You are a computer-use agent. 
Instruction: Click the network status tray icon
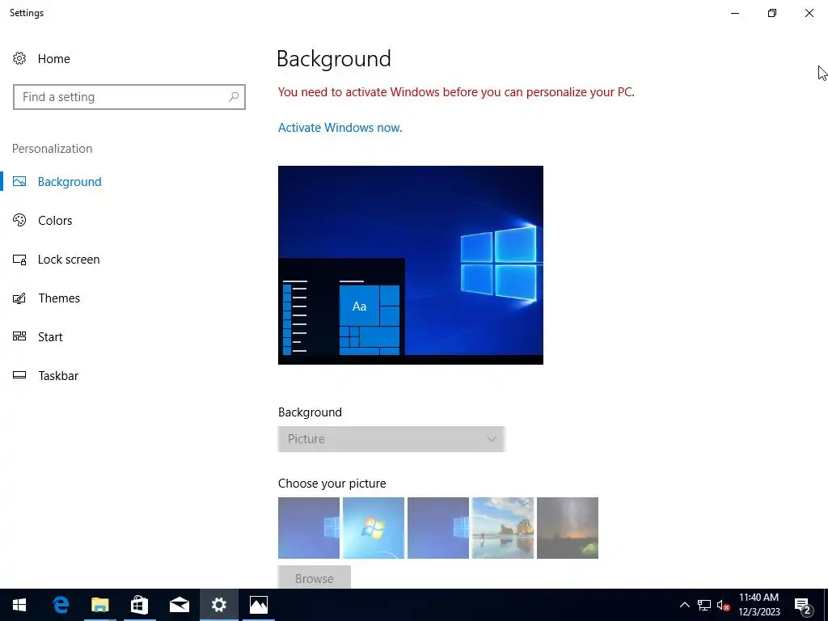(704, 605)
